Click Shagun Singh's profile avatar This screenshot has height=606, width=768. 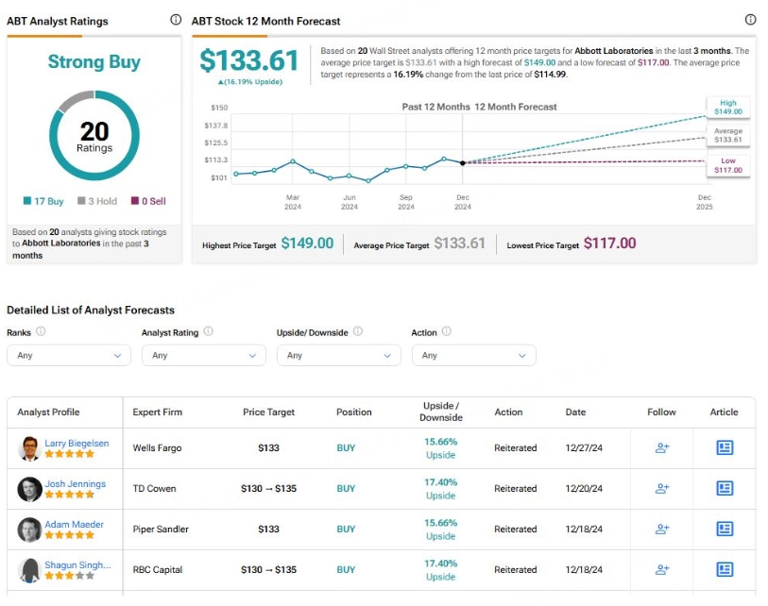[x=29, y=570]
